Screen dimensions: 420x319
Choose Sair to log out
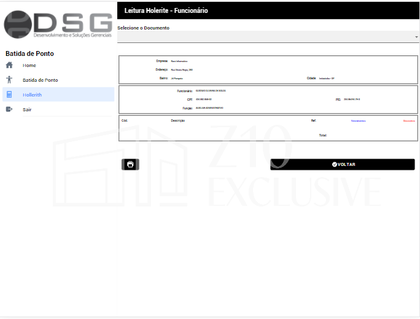[27, 109]
